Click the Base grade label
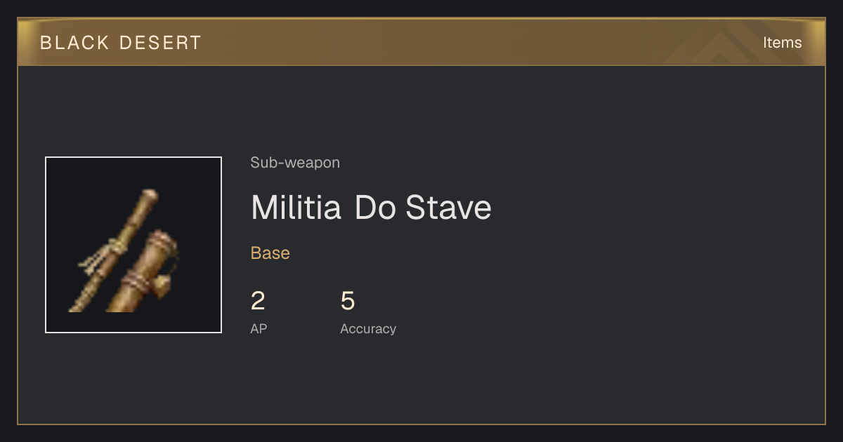Image resolution: width=843 pixels, height=442 pixels. tap(270, 253)
